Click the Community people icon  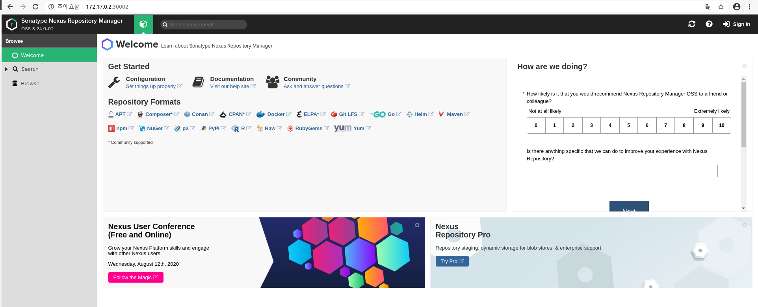point(272,82)
